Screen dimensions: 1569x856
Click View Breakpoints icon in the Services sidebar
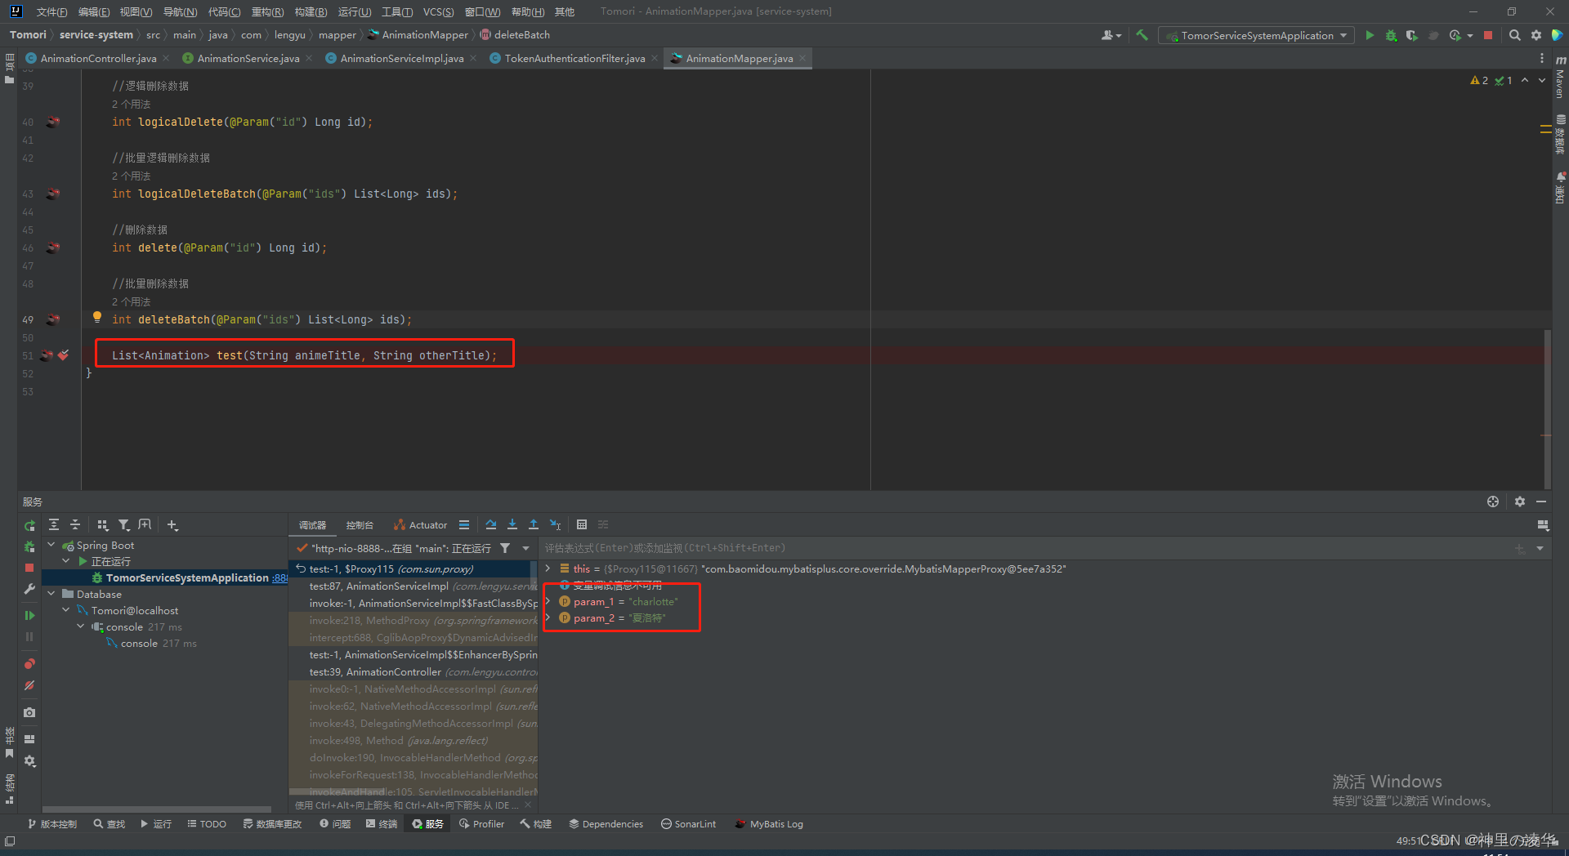(x=29, y=663)
